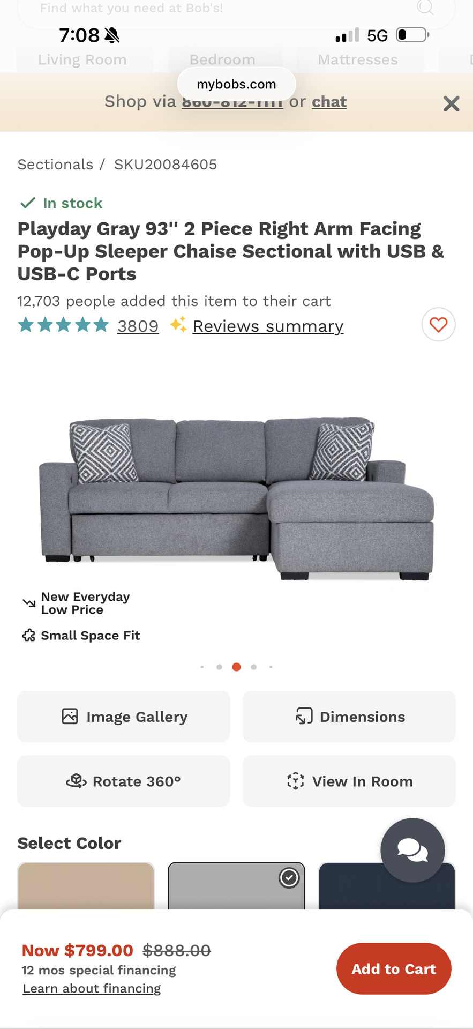473x1029 pixels.
Task: Open View In Room
Action: 349,781
